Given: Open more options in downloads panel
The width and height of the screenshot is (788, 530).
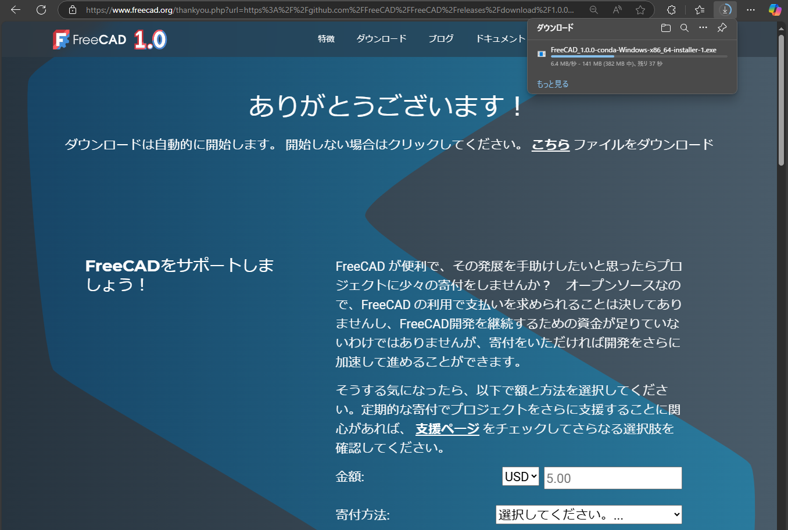Looking at the screenshot, I should coord(703,28).
